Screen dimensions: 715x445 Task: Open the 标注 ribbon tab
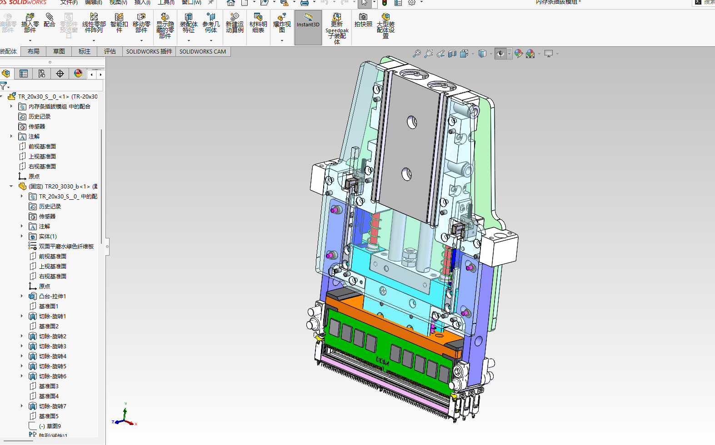[85, 51]
